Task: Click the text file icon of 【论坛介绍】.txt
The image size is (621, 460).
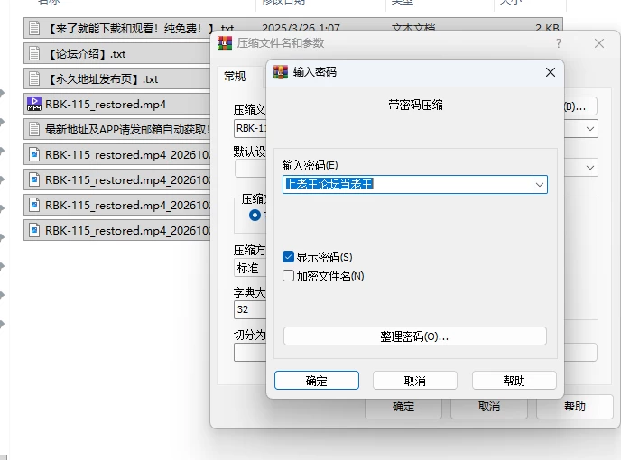Action: point(34,53)
